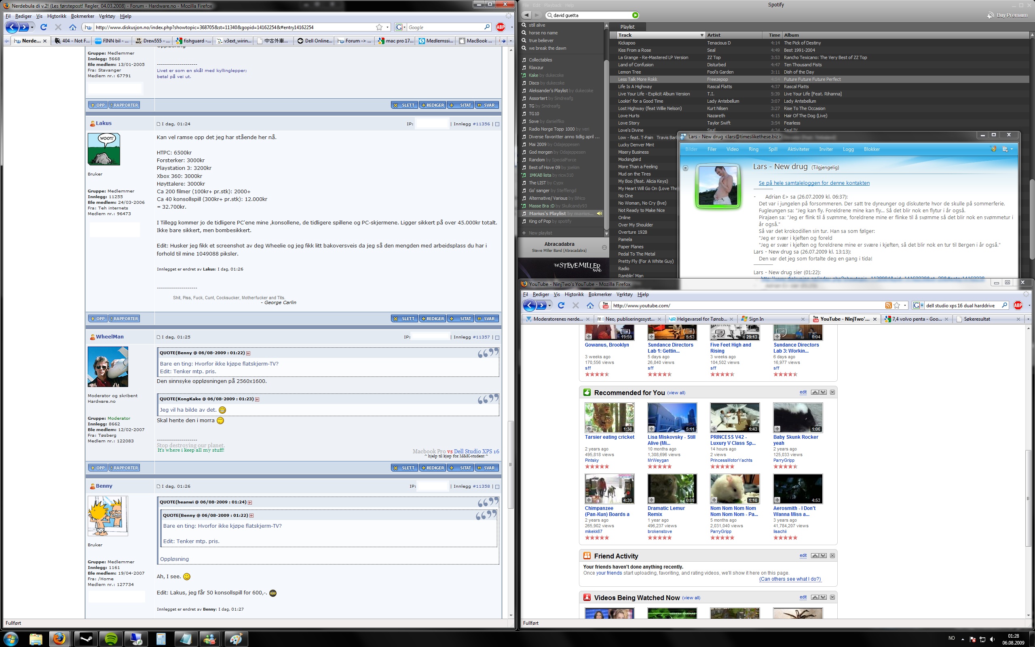Show hidden system tray icons

(x=963, y=639)
